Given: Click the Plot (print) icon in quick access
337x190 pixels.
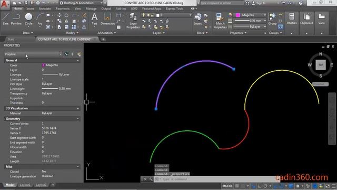Looking at the screenshot, I should coord(38,3).
